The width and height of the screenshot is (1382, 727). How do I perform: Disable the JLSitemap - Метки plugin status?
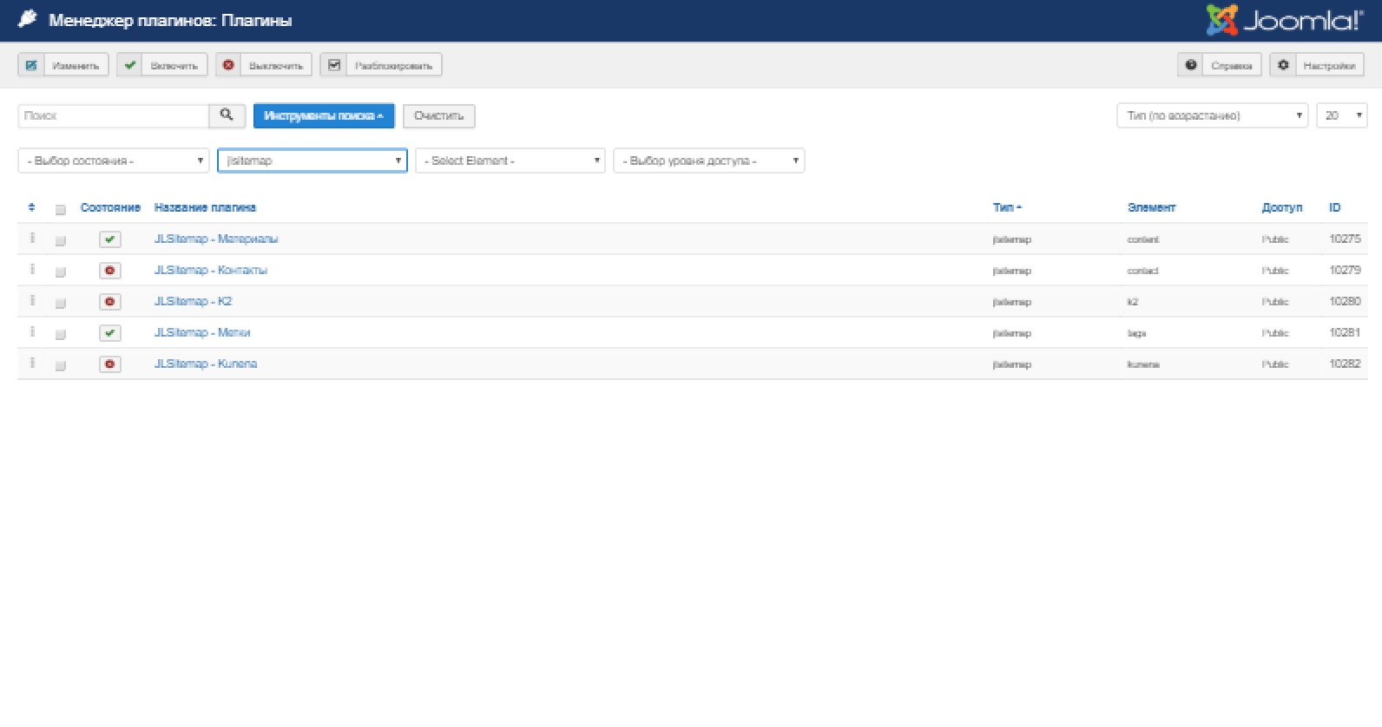coord(110,333)
